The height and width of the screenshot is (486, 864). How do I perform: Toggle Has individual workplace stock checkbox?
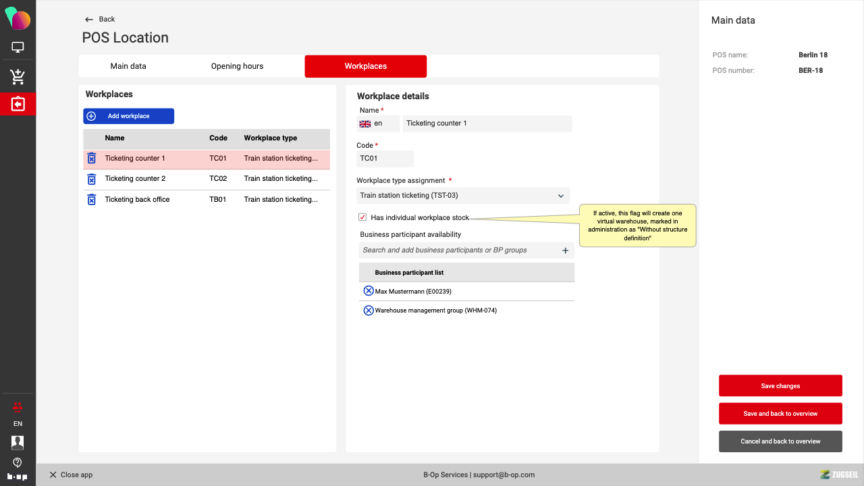click(362, 217)
